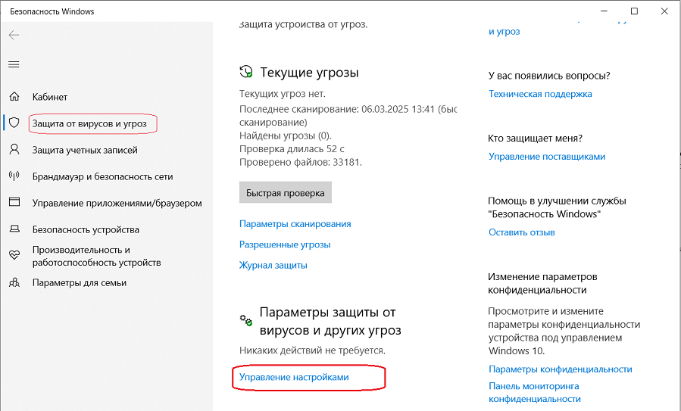Open Защита учетных записей section

[x=85, y=150]
